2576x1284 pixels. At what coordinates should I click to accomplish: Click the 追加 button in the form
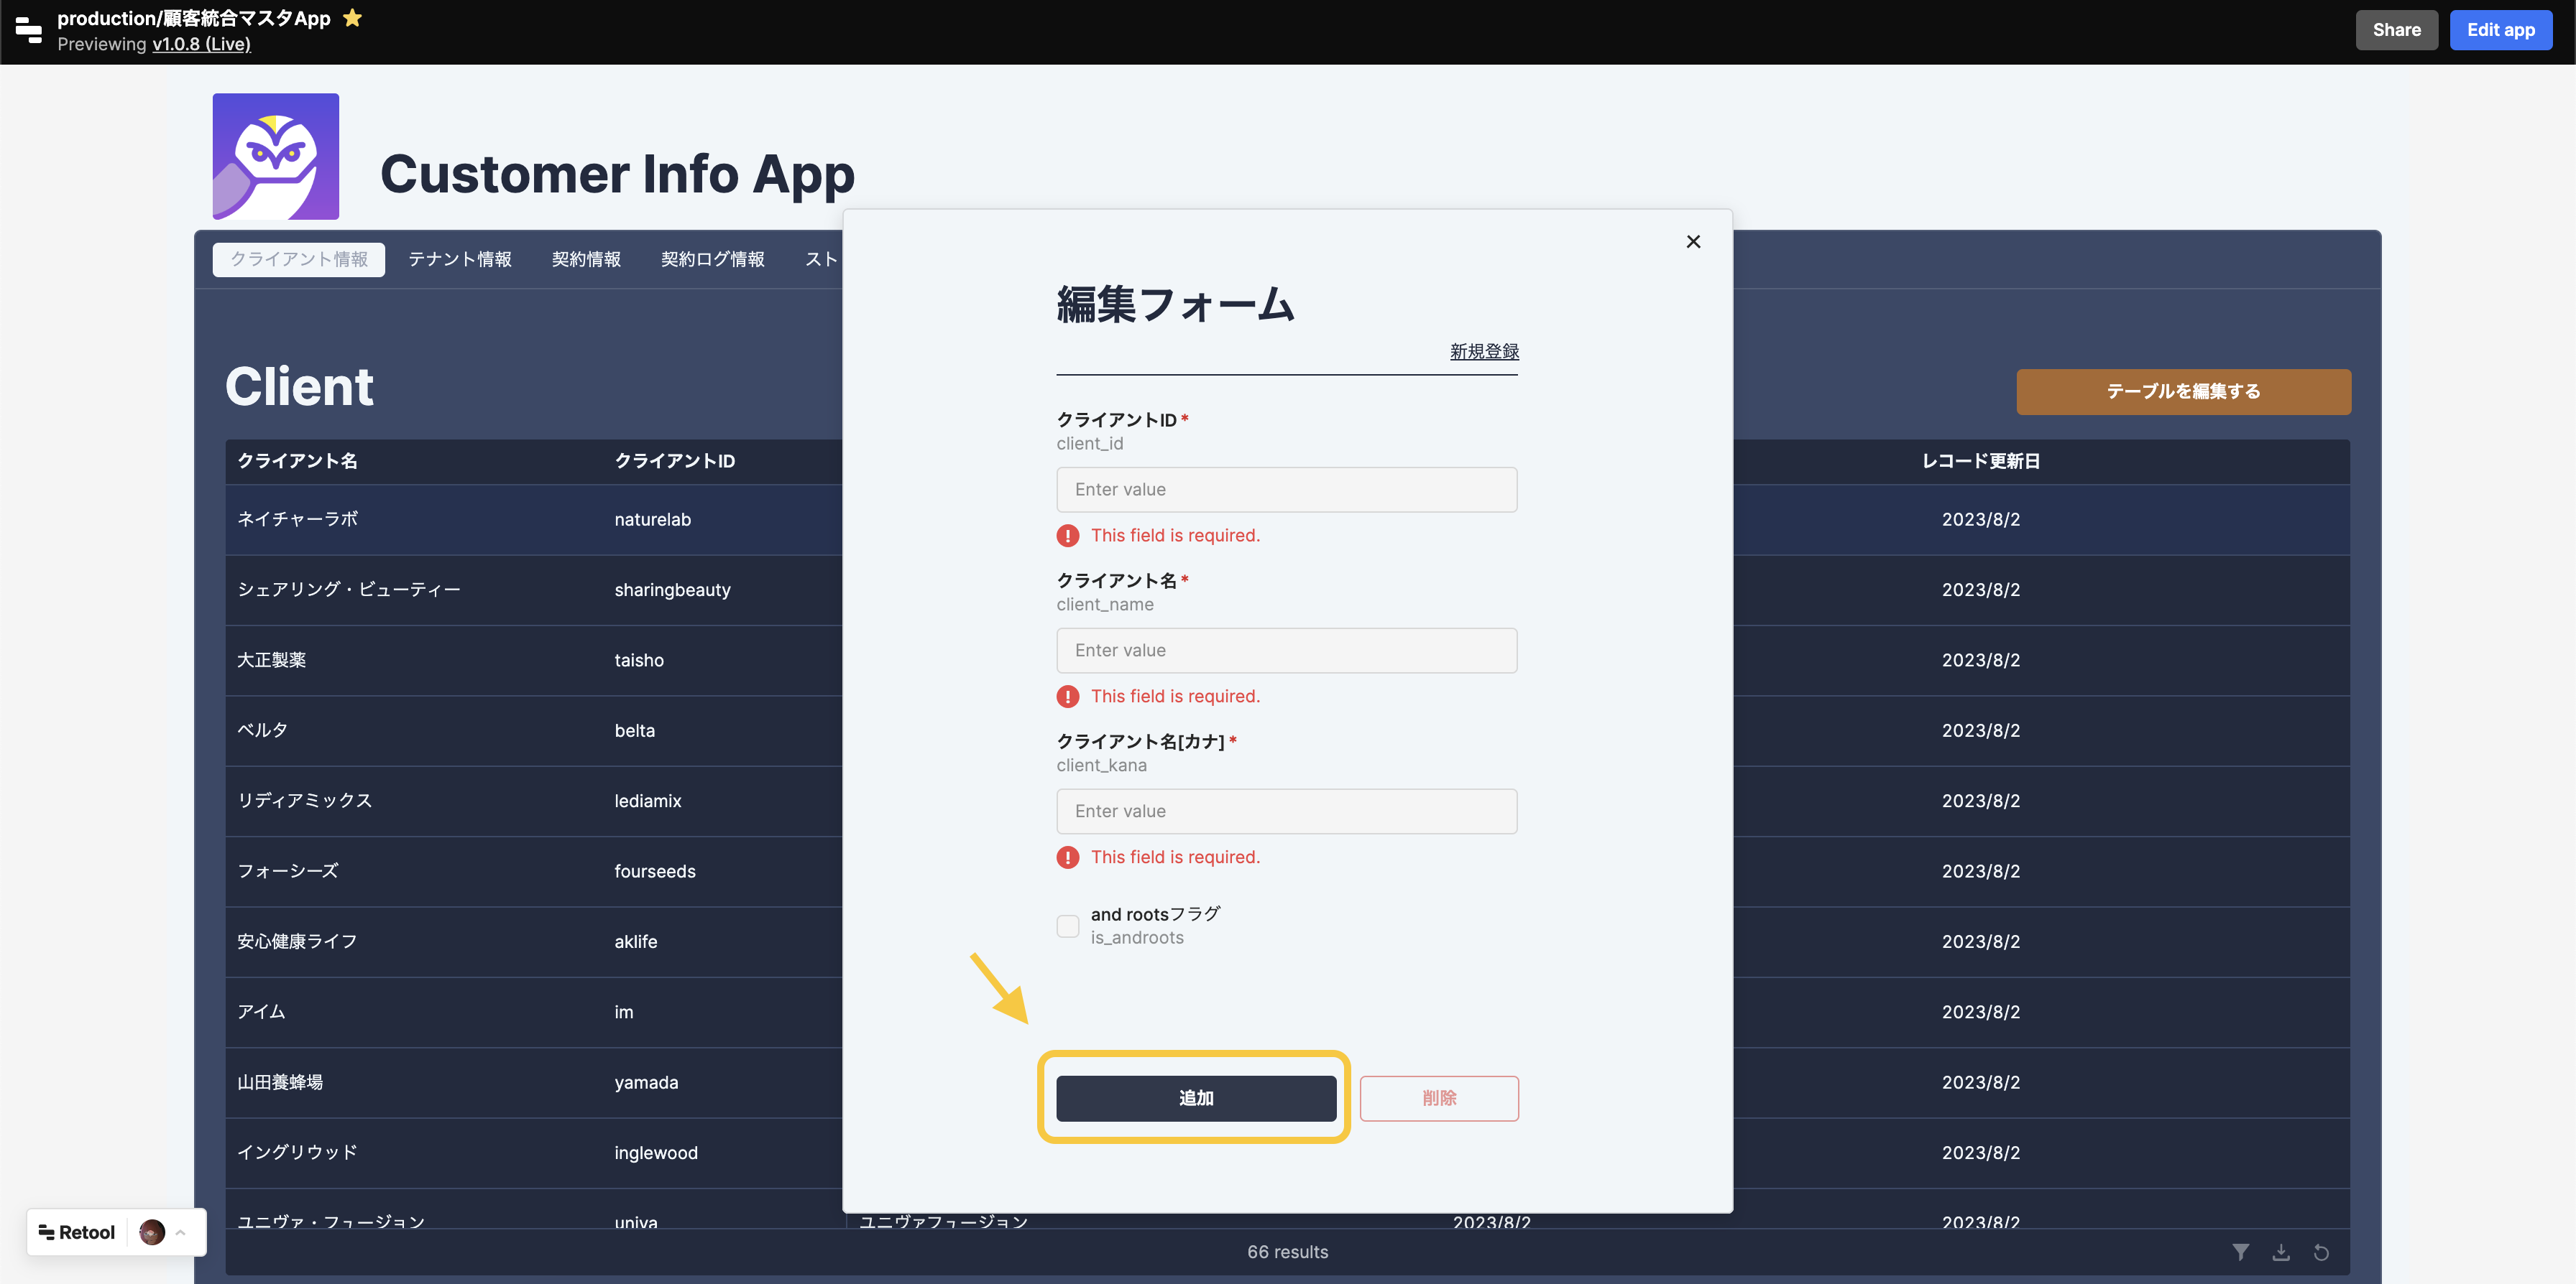(x=1196, y=1098)
